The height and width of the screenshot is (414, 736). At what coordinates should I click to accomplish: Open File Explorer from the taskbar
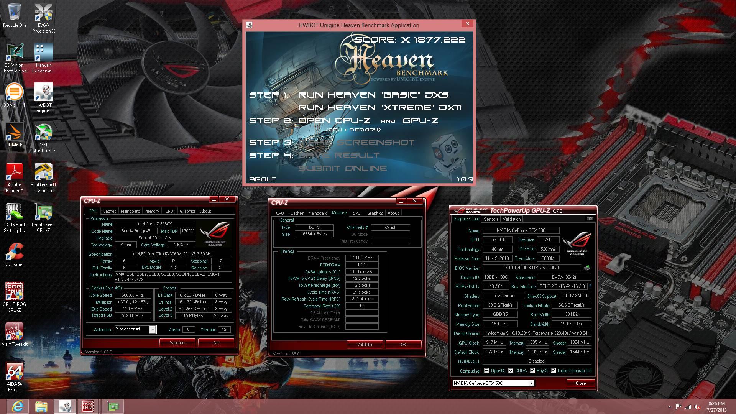click(x=41, y=406)
